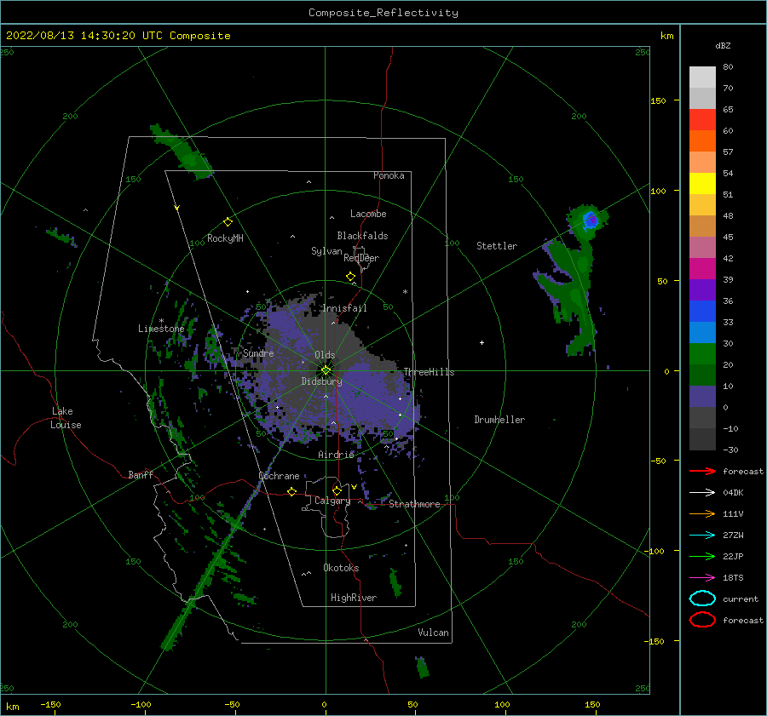Click the red forecast arrow in the legend
The image size is (767, 716).
[x=702, y=471]
